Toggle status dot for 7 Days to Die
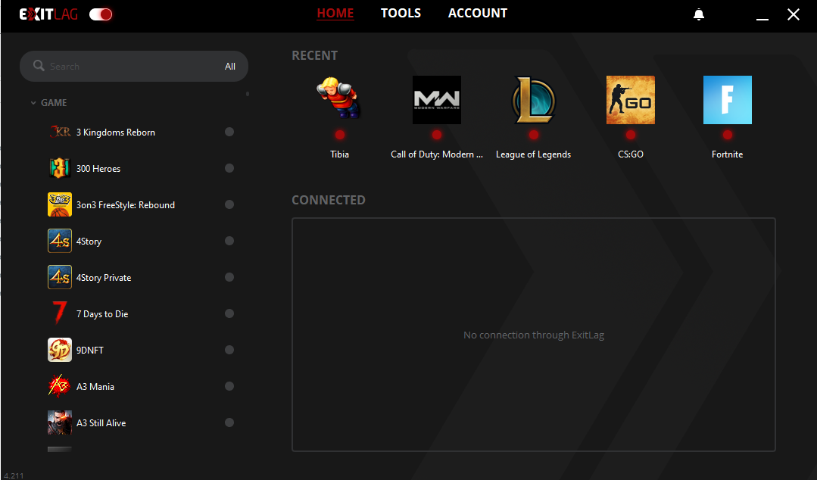The image size is (817, 480). (229, 313)
